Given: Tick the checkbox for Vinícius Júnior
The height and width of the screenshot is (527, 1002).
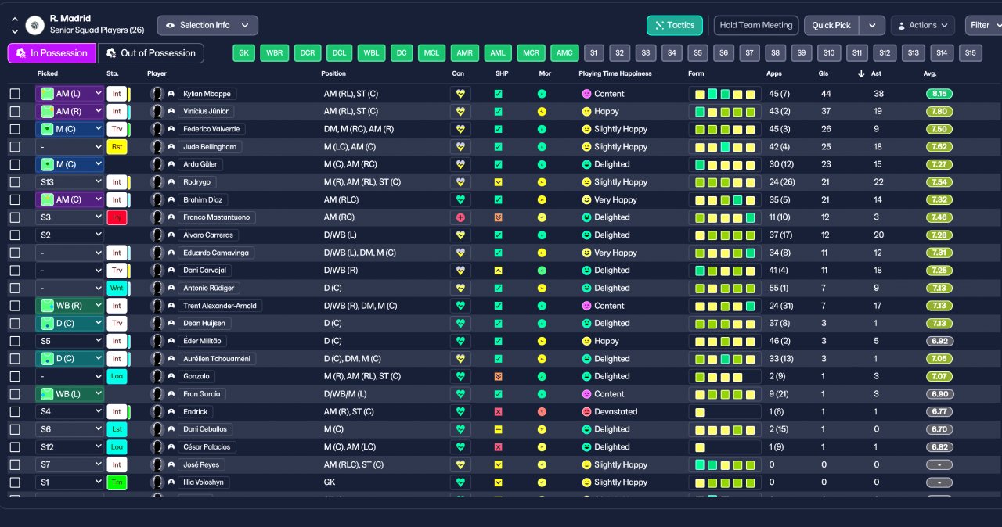Looking at the screenshot, I should tap(15, 111).
